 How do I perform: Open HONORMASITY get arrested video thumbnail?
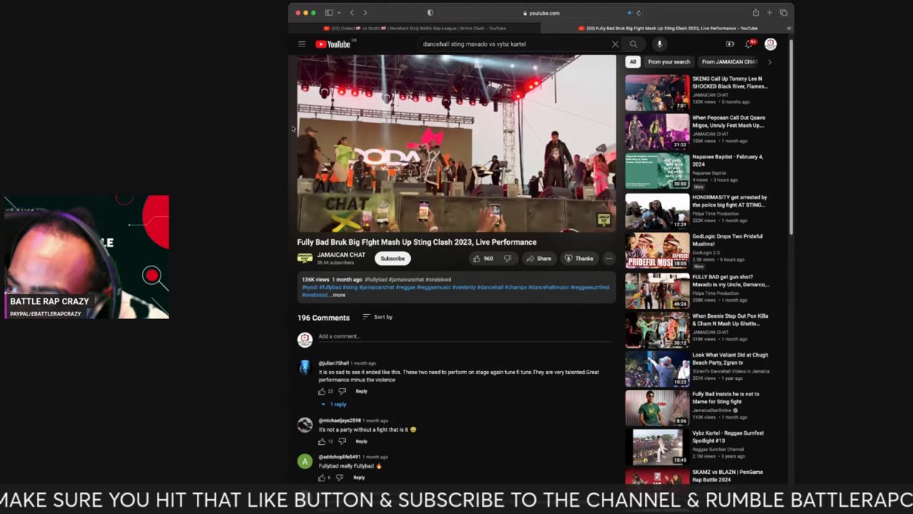(x=658, y=211)
